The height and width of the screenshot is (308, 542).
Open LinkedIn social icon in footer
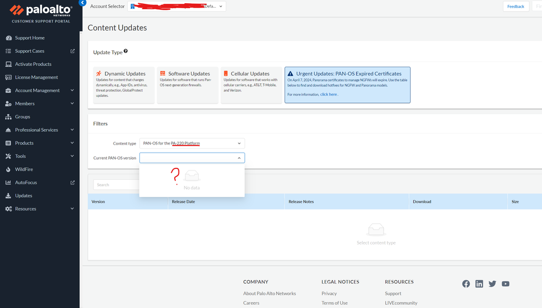pos(479,284)
